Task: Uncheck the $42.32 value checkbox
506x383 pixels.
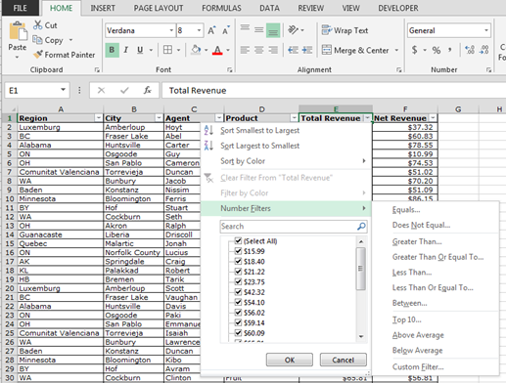Action: pos(238,292)
